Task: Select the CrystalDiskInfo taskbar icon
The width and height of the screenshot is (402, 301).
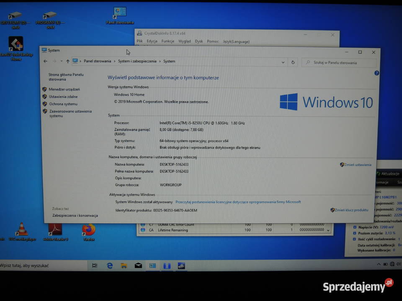Action: tap(167, 265)
